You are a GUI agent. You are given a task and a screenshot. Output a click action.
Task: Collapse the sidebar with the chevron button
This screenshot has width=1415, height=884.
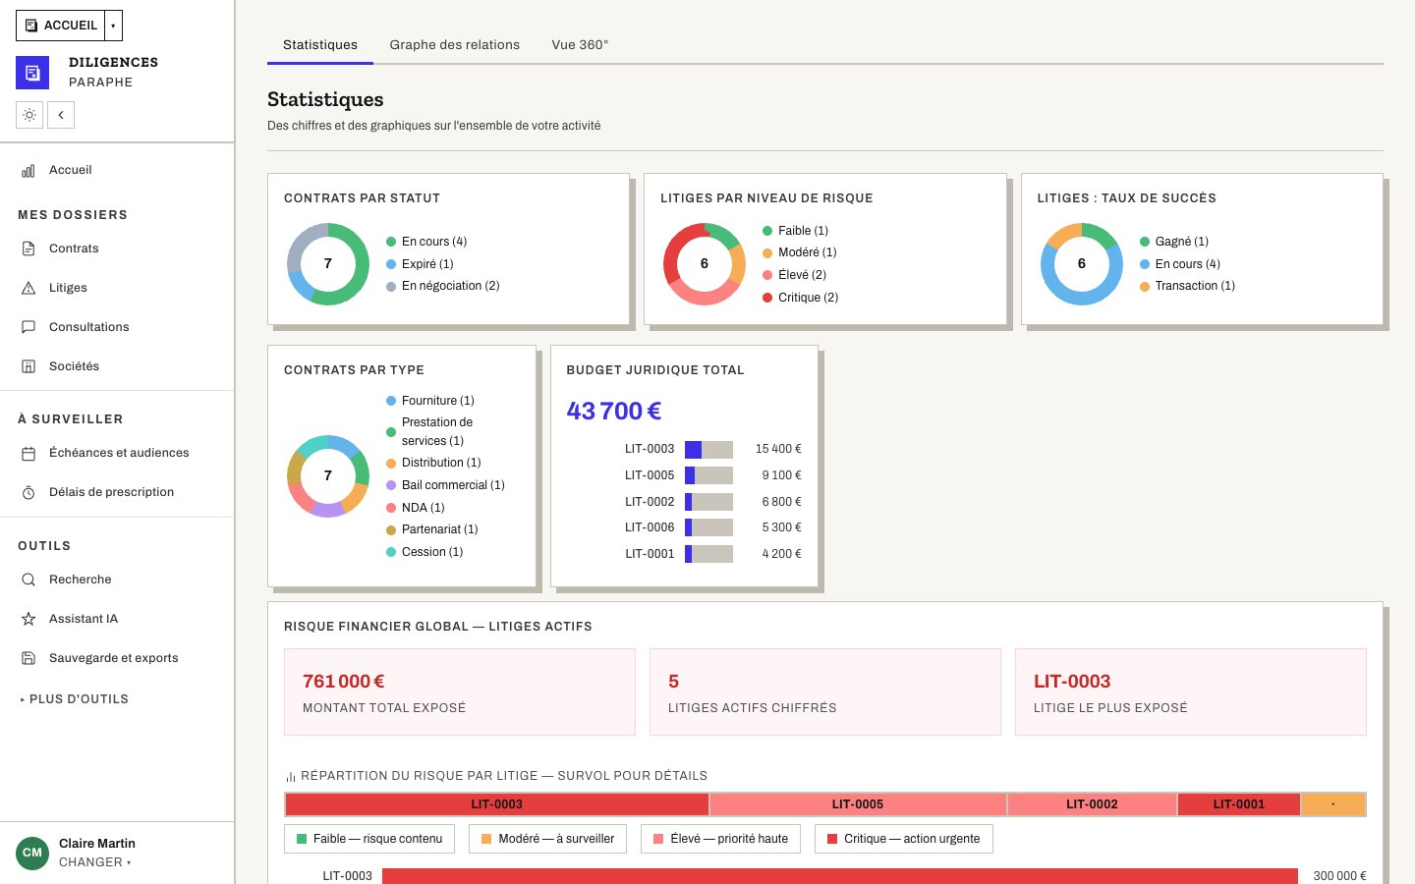tap(61, 115)
